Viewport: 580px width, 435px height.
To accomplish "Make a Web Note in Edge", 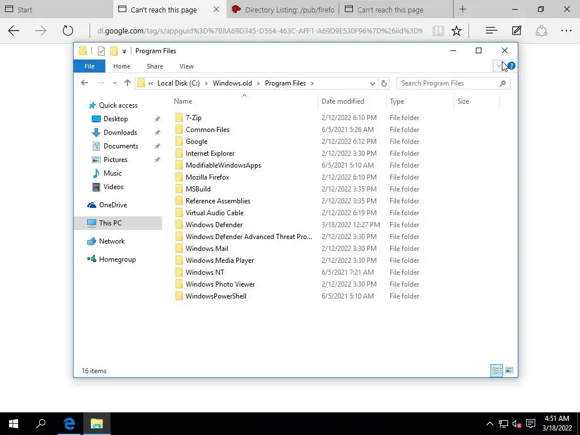I will point(517,31).
